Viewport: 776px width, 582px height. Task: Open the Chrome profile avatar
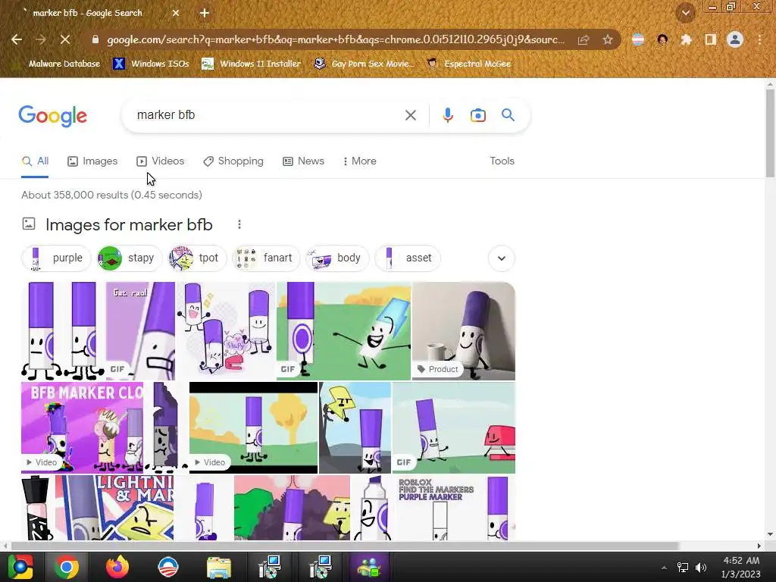coord(735,39)
